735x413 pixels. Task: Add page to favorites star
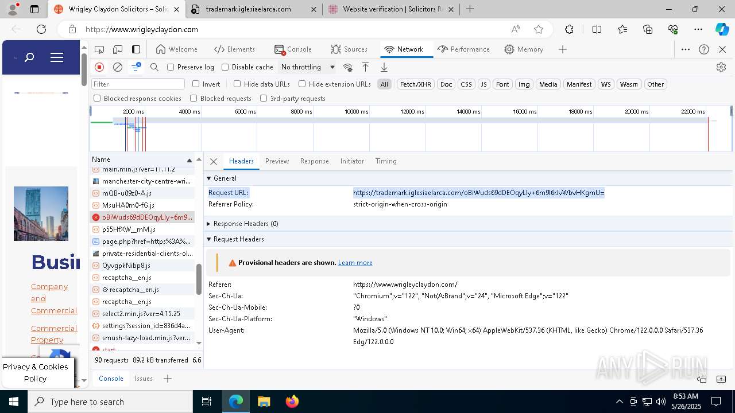(x=538, y=29)
